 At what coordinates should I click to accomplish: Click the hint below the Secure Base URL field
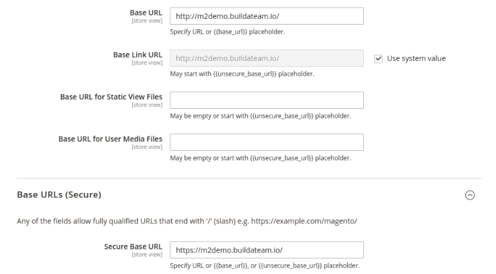click(265, 266)
